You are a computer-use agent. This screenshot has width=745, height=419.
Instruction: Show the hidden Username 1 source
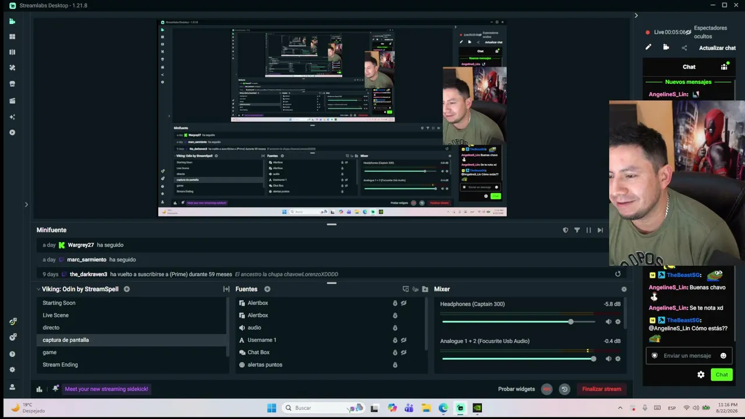403,340
